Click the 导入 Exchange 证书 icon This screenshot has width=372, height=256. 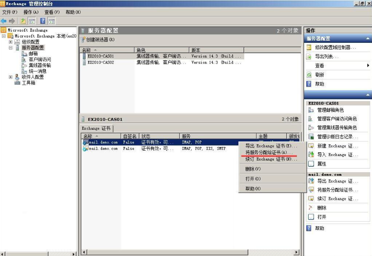(311, 155)
